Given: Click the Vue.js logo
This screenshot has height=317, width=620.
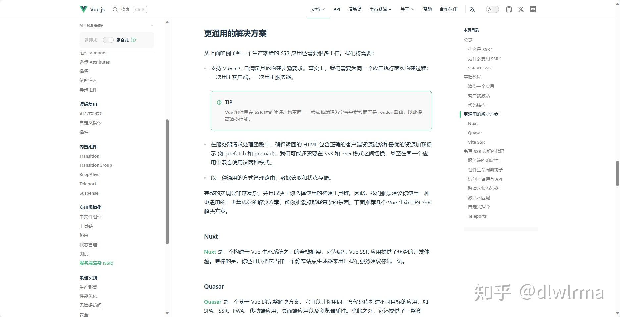Looking at the screenshot, I should (x=83, y=9).
